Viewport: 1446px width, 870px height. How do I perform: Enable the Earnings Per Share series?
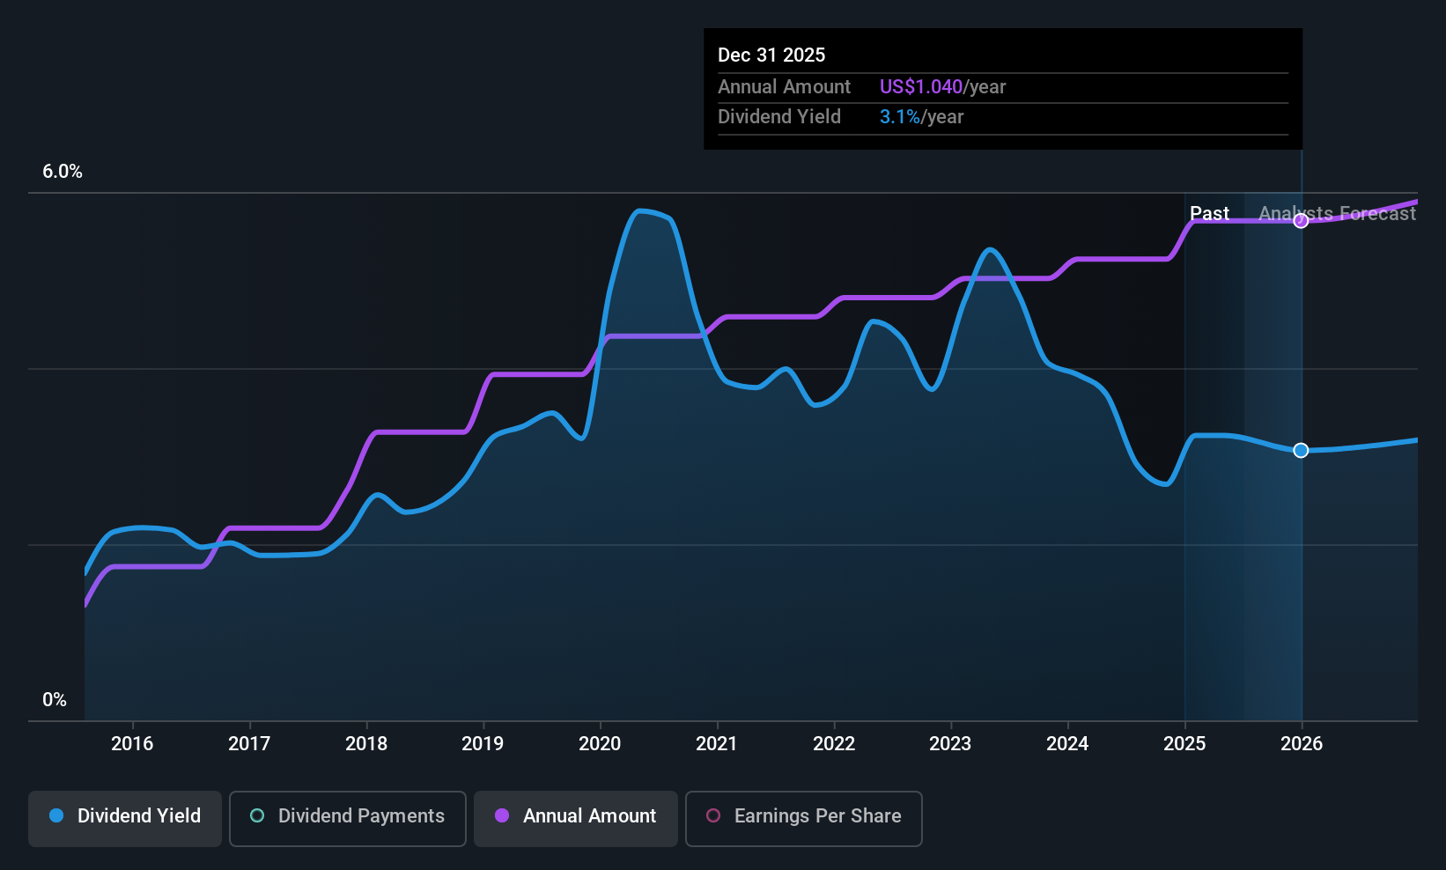[x=804, y=819]
